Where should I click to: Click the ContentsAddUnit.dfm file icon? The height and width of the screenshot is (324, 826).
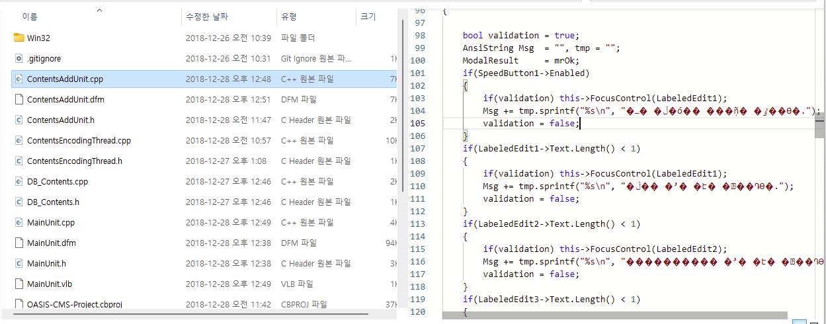pos(19,99)
